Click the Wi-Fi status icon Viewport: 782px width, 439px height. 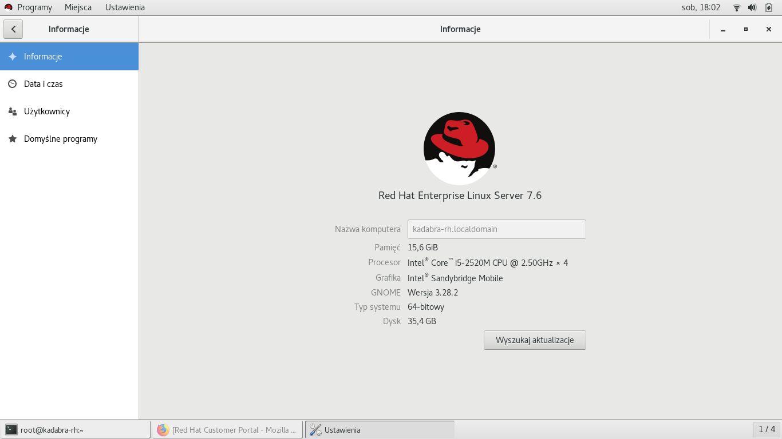click(x=737, y=7)
